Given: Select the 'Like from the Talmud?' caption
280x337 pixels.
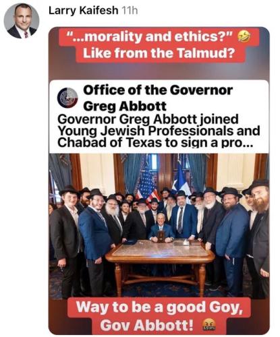Looking at the screenshot, I should [159, 53].
